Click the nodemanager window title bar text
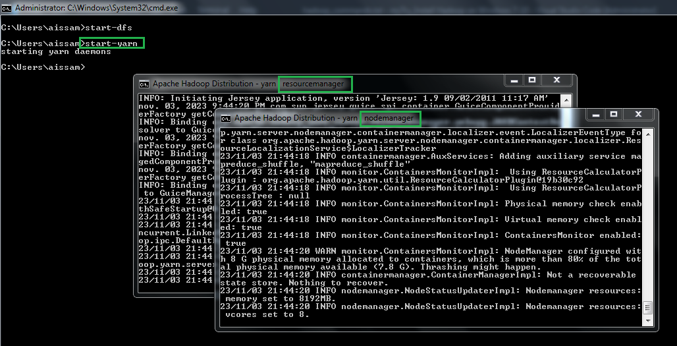677x346 pixels. (x=324, y=118)
